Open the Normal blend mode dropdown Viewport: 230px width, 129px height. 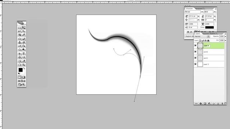coord(202,37)
